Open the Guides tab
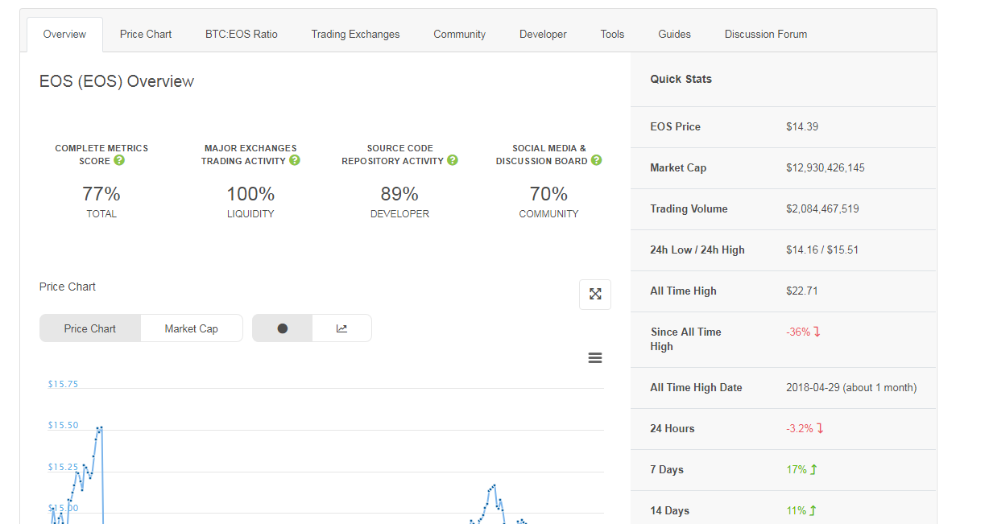Screen dimensions: 989x524 click(x=674, y=35)
